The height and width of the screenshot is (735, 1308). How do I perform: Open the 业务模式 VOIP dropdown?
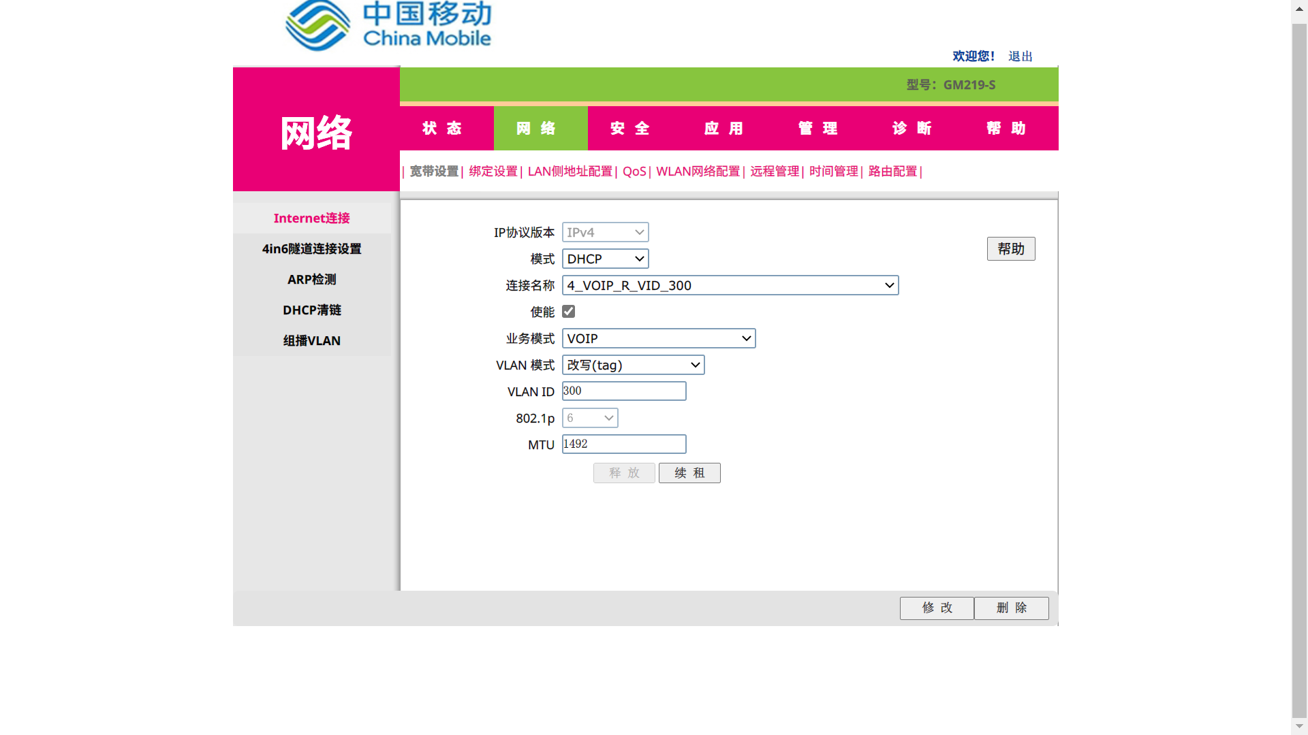pos(658,338)
